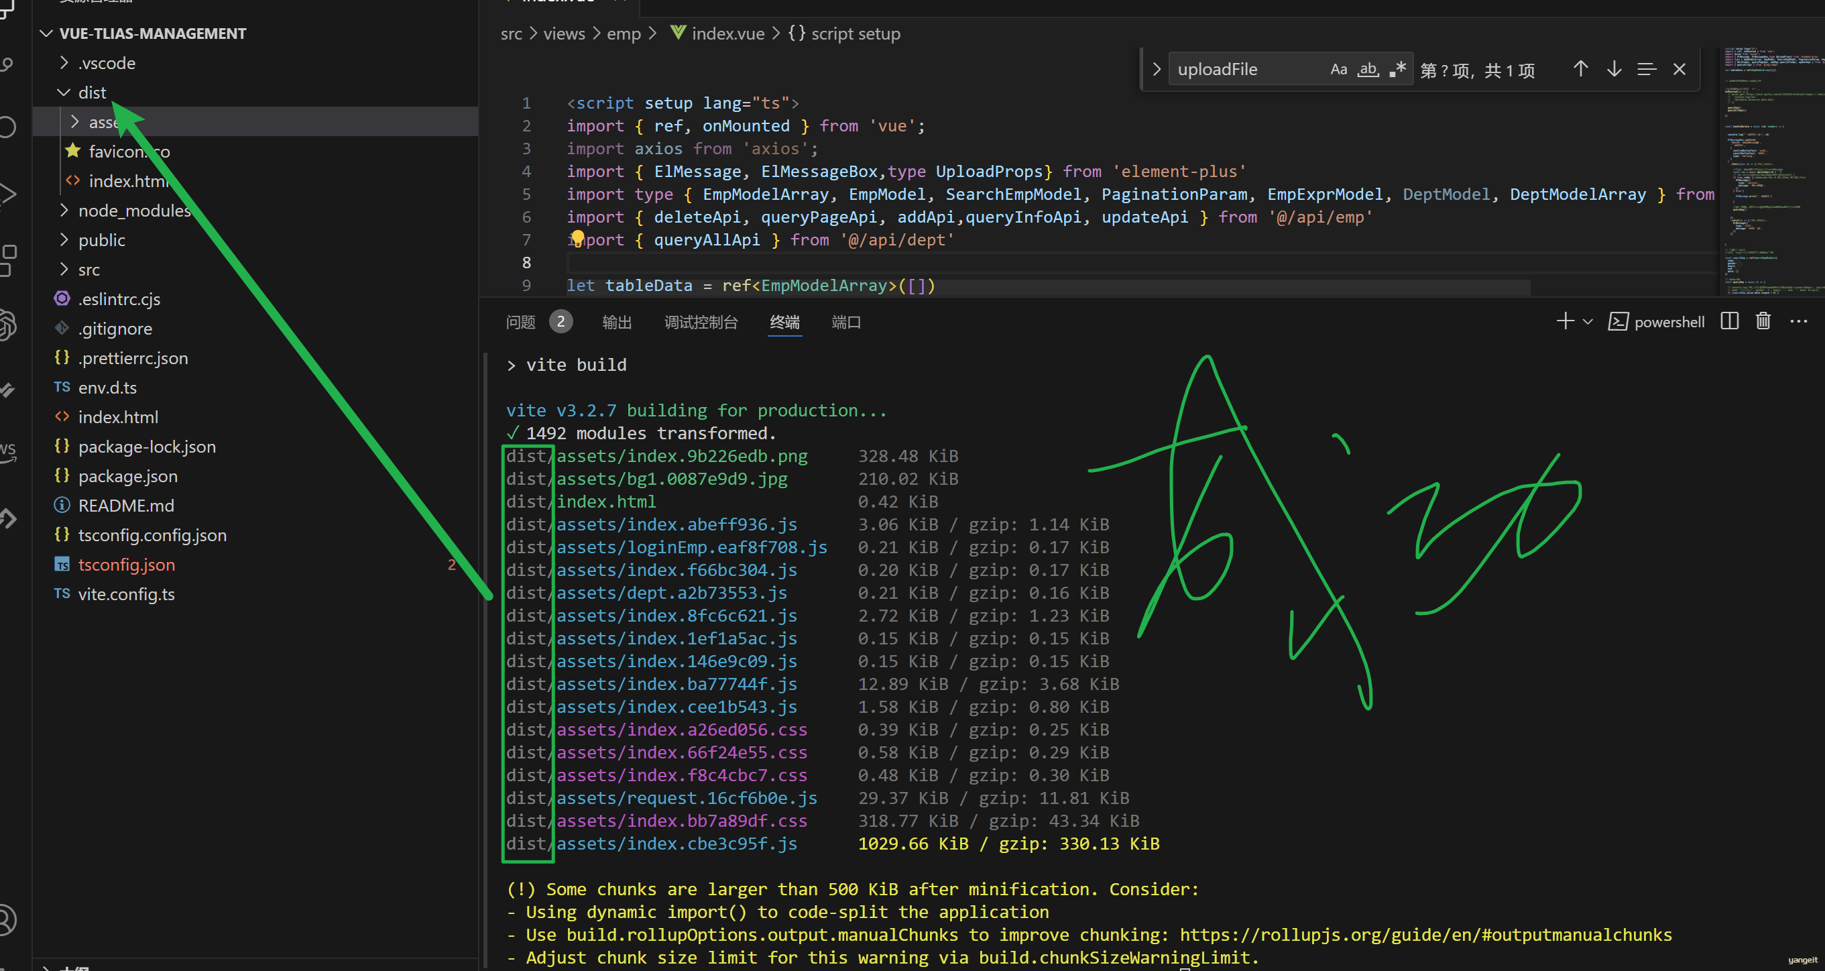Open package-lock.json file
The height and width of the screenshot is (971, 1825).
coord(147,447)
